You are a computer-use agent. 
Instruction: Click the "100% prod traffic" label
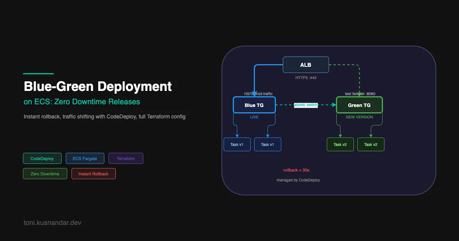(258, 94)
